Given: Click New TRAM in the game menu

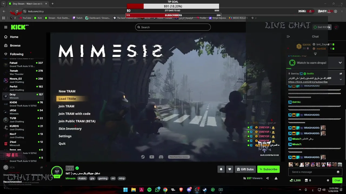Looking at the screenshot, I should point(67,91).
